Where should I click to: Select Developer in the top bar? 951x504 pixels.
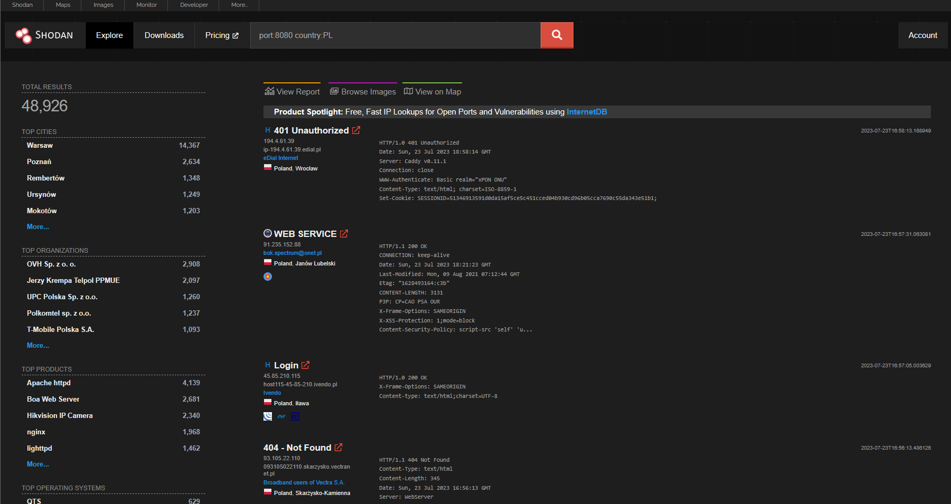[x=194, y=5]
